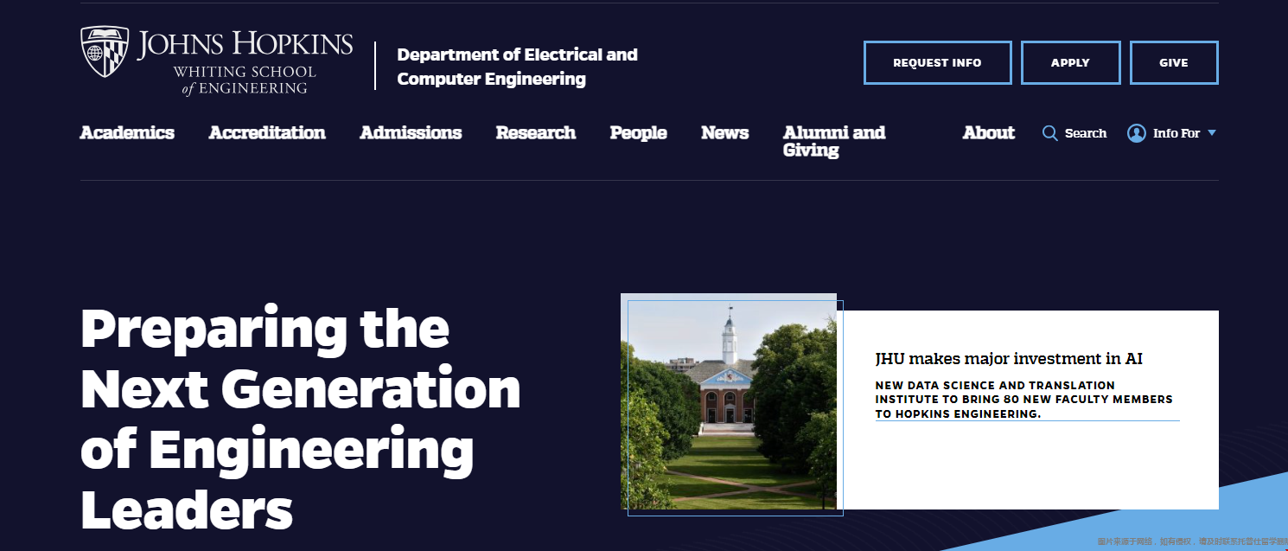Open JHU makes major investment in AI headline
The width and height of the screenshot is (1288, 551).
point(1009,358)
